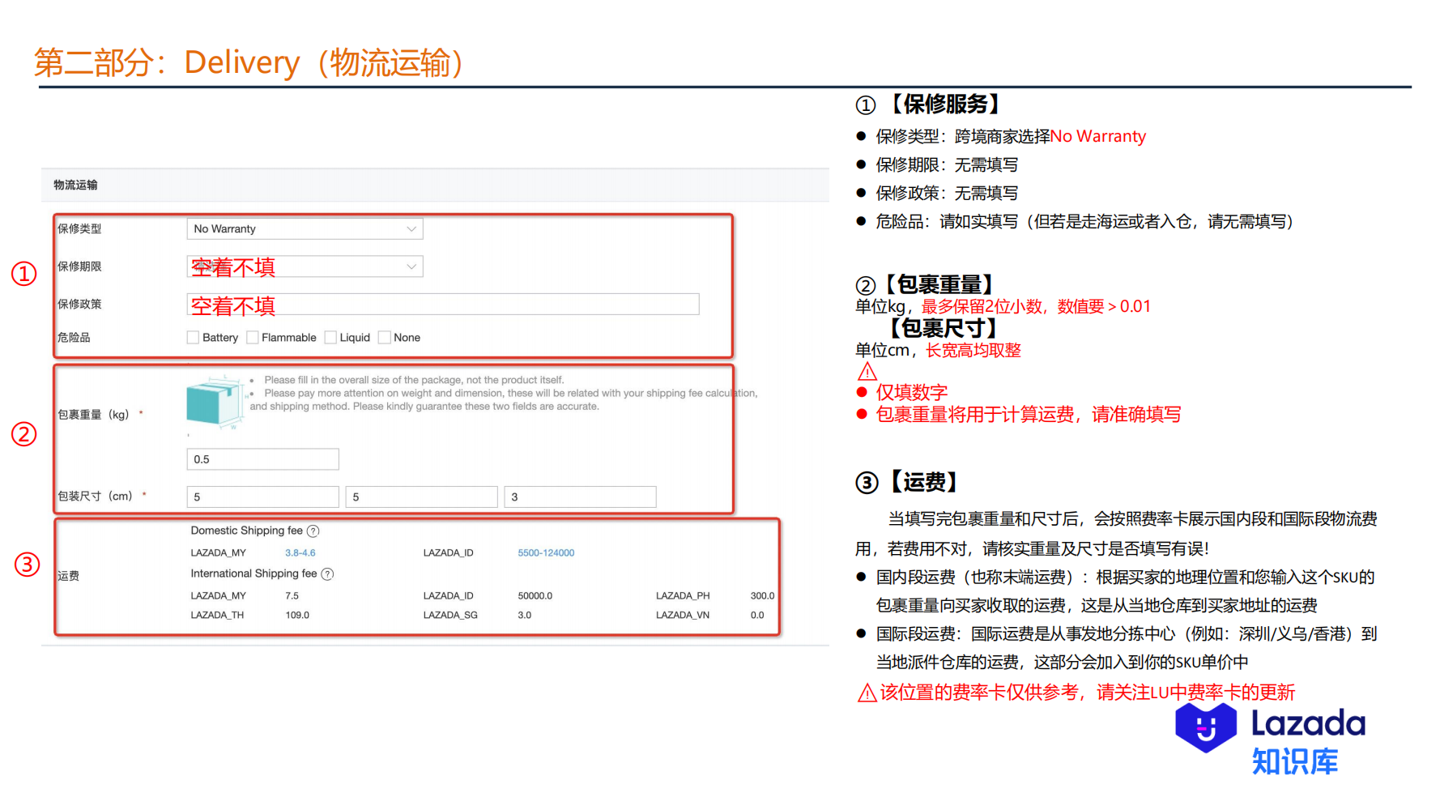Click the middle 包装尺寸 field containing 5

click(421, 497)
